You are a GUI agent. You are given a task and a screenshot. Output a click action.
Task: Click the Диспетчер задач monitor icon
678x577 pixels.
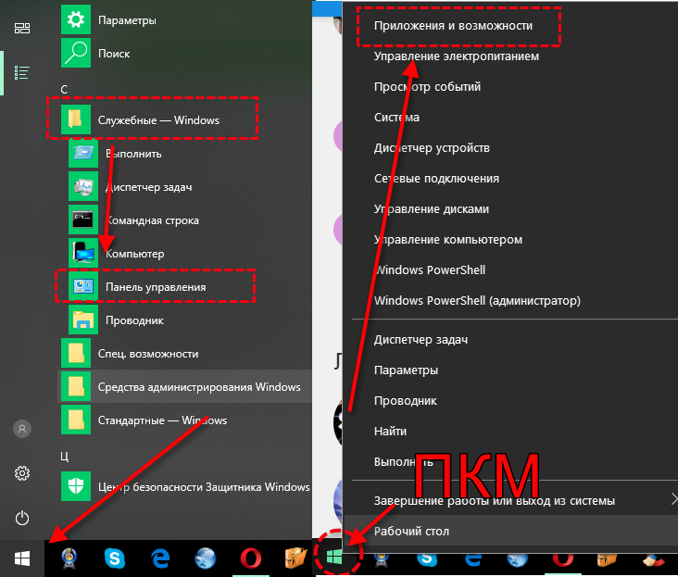[83, 186]
